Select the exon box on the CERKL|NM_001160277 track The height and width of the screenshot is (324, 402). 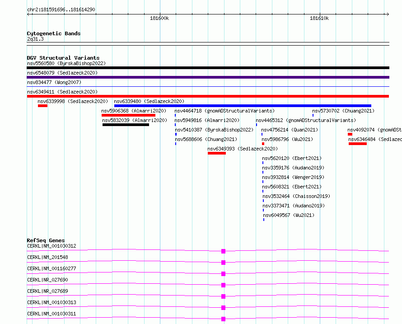(223, 274)
